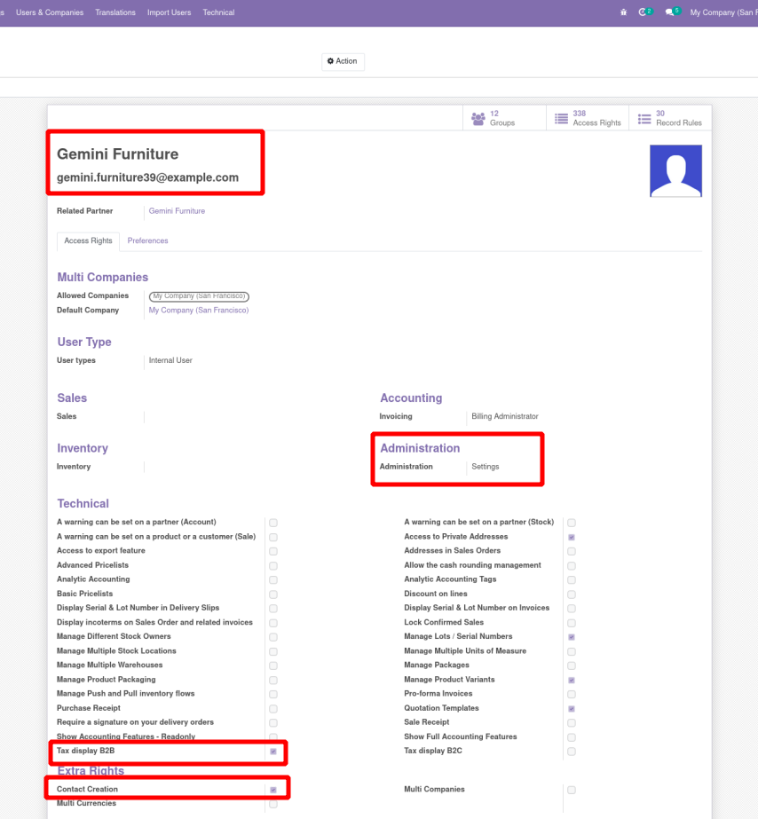Toggle Manage Product Variants checkbox
758x819 pixels.
[572, 680]
